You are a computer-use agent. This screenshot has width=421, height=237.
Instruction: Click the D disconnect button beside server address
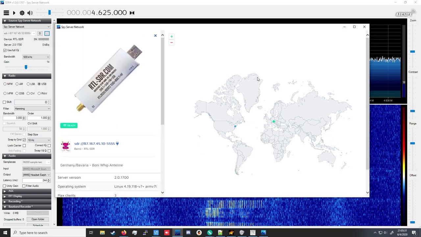point(40,33)
